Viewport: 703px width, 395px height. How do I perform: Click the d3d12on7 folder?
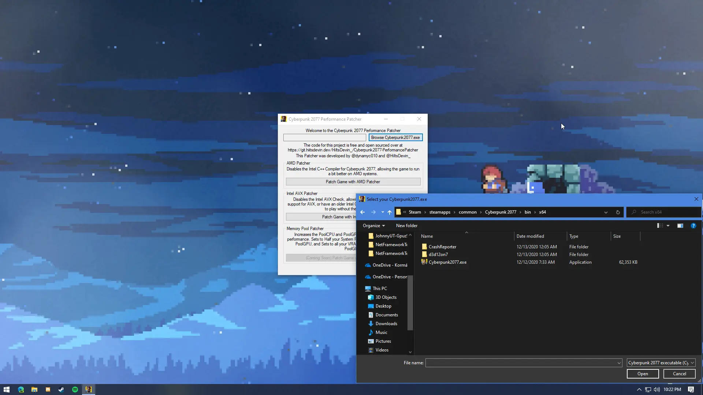pos(438,254)
